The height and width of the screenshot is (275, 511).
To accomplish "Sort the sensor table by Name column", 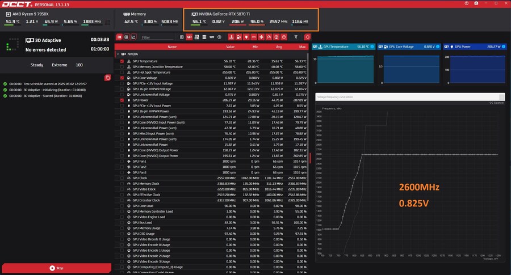I will coord(171,46).
